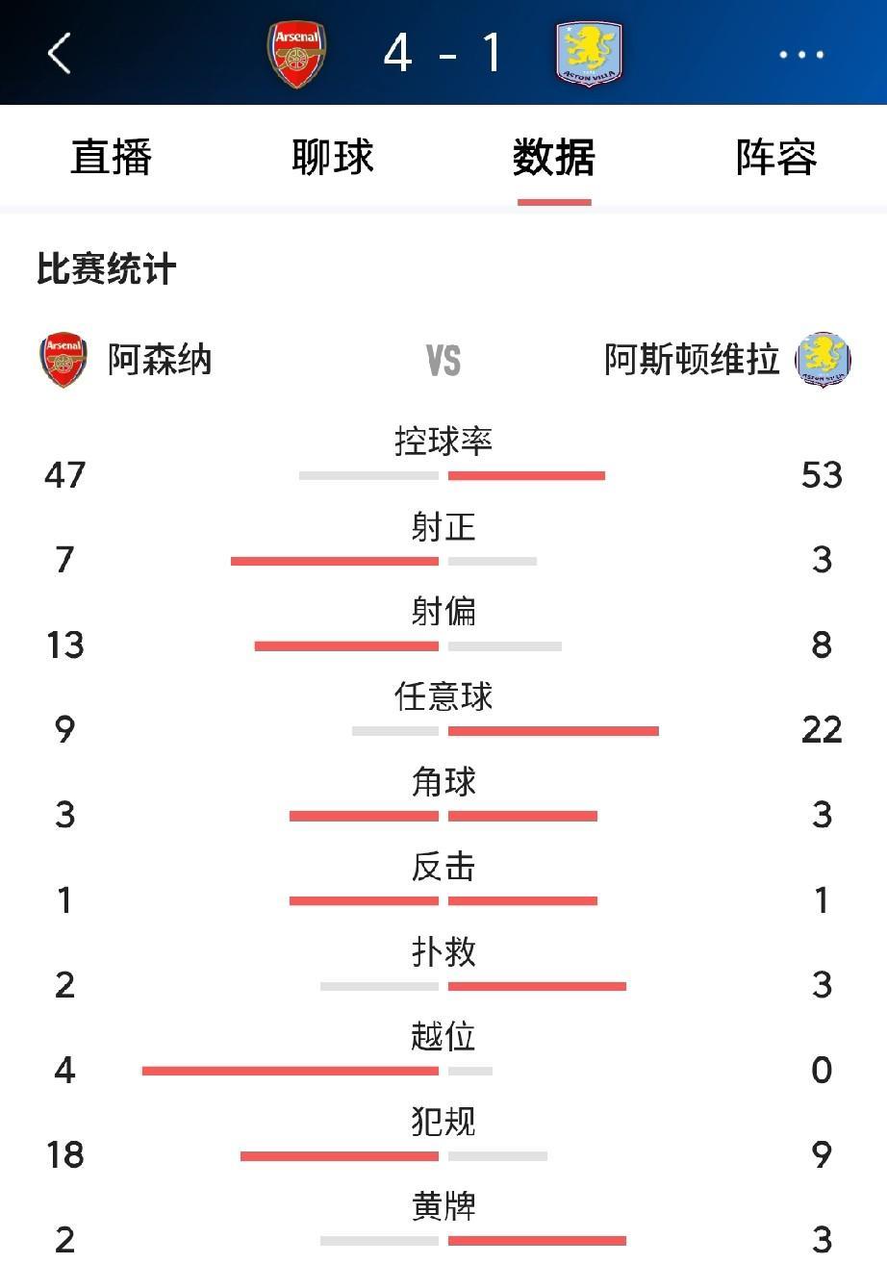Tap the 比赛统计 section heading
The height and width of the screenshot is (1264, 887).
click(107, 269)
